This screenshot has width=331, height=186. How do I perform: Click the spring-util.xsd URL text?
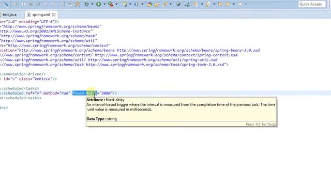pos(153,60)
